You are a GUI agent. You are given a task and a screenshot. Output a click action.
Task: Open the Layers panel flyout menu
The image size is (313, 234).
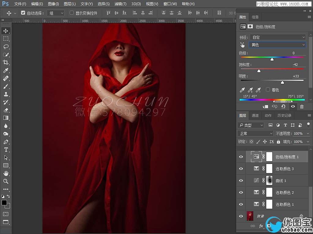pyautogui.click(x=309, y=115)
